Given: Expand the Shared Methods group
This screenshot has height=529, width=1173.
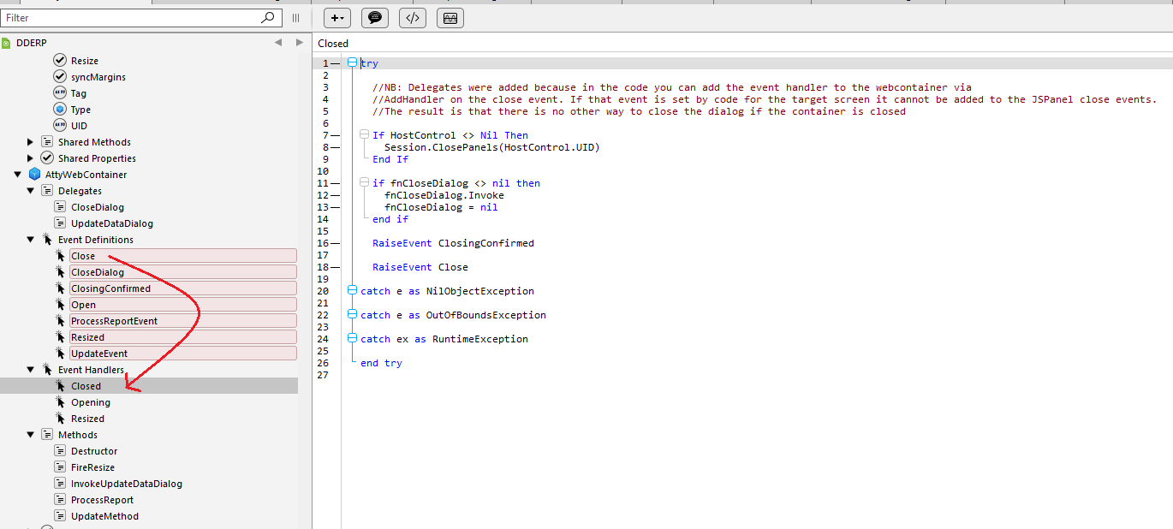Looking at the screenshot, I should 31,142.
